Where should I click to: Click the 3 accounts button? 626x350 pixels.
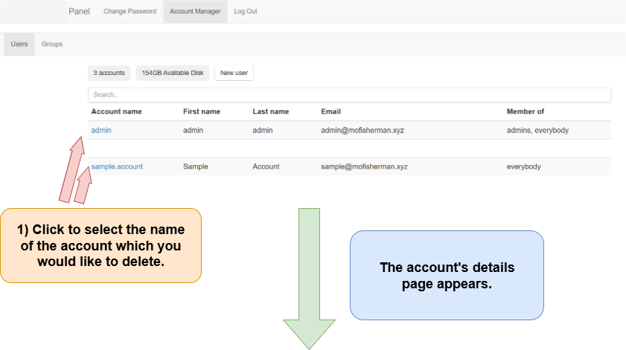(x=109, y=73)
